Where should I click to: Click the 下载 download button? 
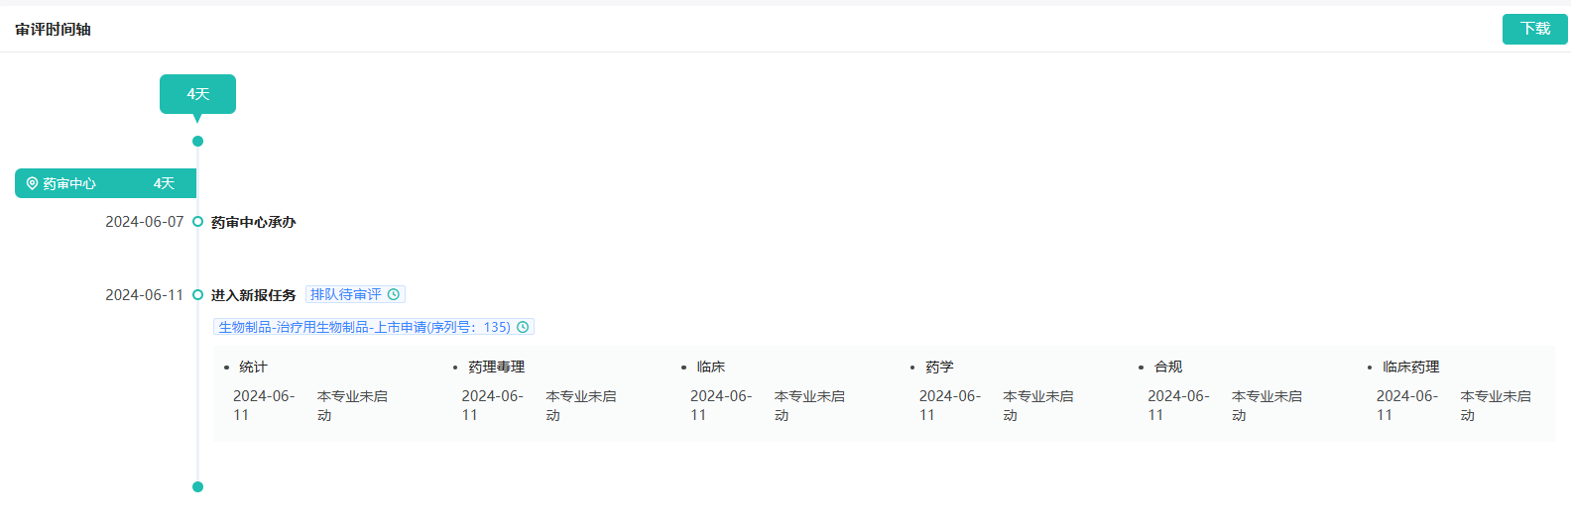coord(1534,29)
